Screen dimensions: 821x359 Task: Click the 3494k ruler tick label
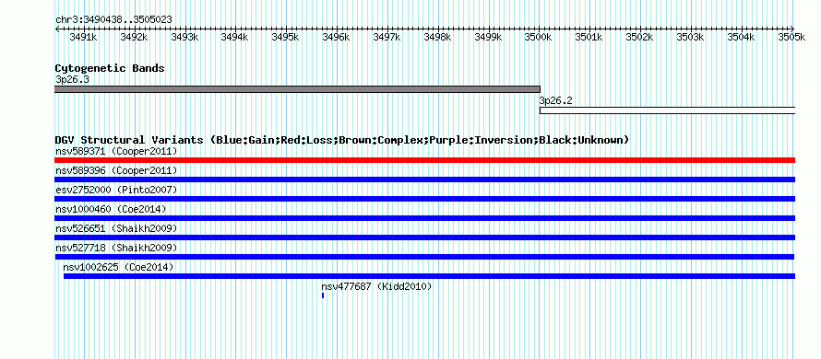[x=235, y=37]
